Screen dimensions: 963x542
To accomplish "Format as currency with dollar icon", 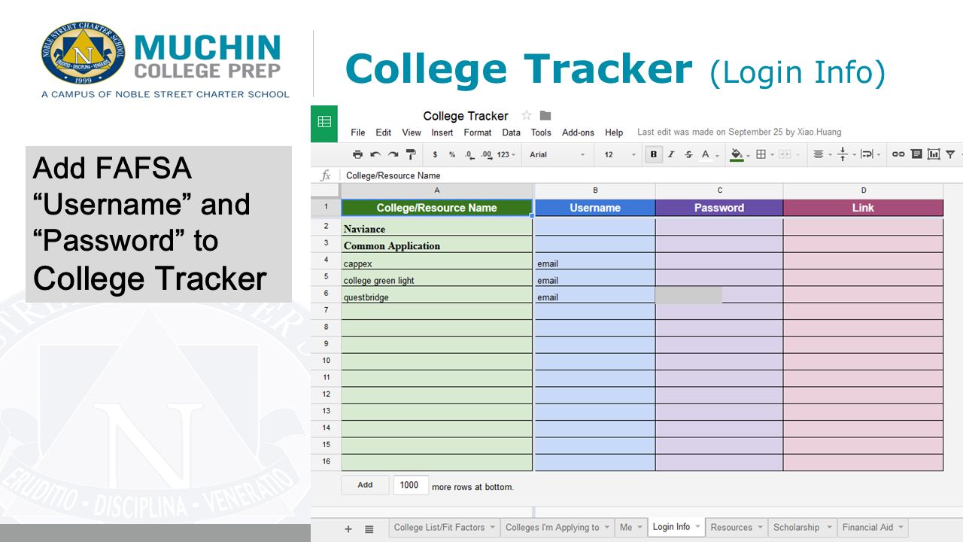I will pos(435,154).
